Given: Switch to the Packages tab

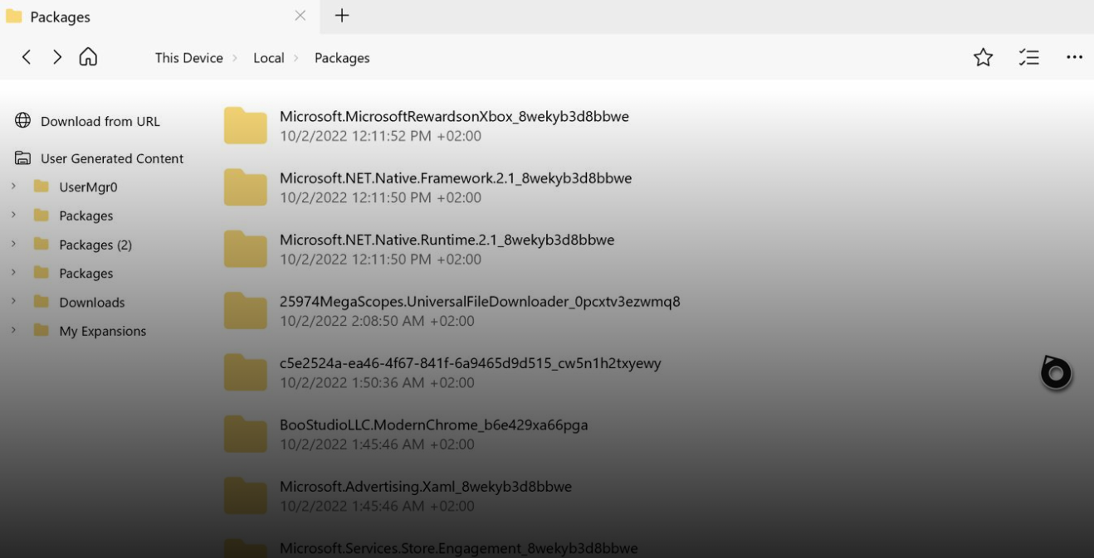Looking at the screenshot, I should pyautogui.click(x=58, y=16).
